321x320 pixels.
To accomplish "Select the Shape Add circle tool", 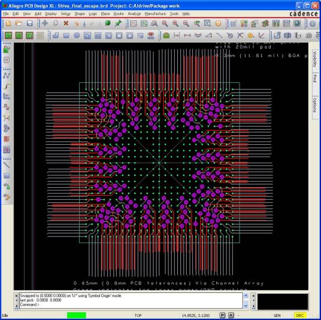I will 77,35.
